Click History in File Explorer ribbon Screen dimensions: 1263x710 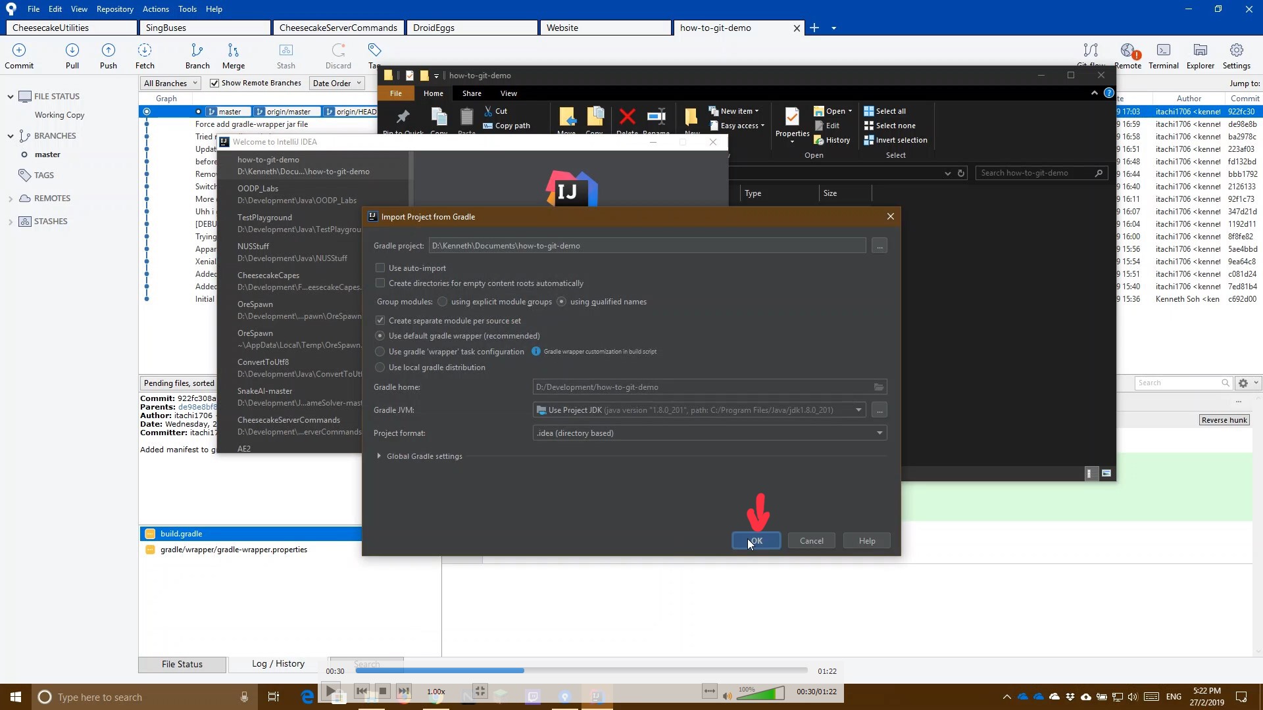pyautogui.click(x=832, y=140)
